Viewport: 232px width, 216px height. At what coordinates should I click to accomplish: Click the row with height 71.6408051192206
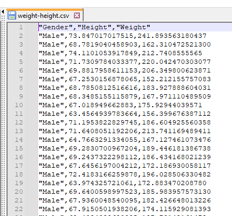click(x=125, y=131)
